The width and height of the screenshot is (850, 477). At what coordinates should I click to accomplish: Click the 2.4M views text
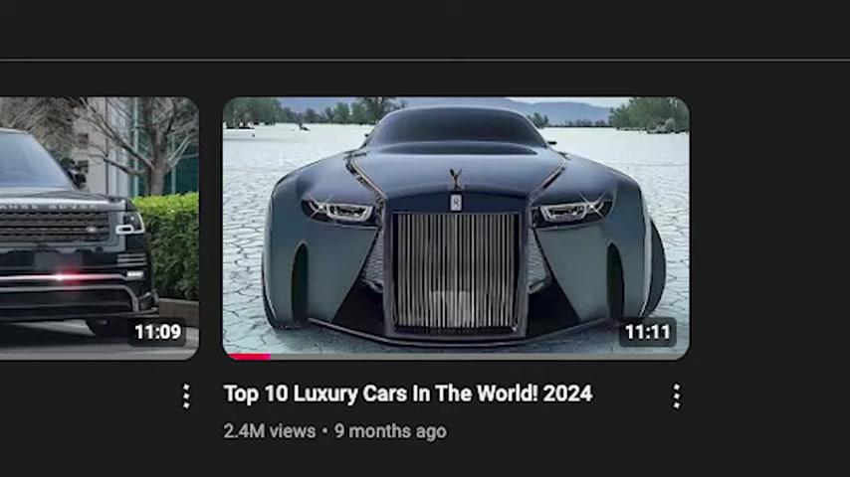[x=270, y=431]
